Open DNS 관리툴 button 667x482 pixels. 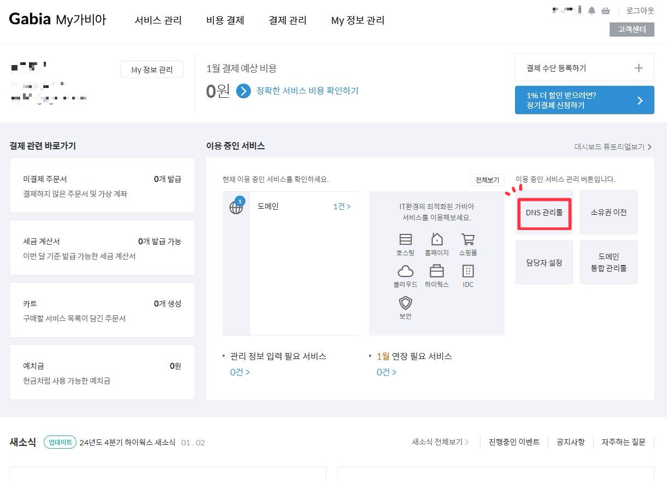[x=544, y=213]
